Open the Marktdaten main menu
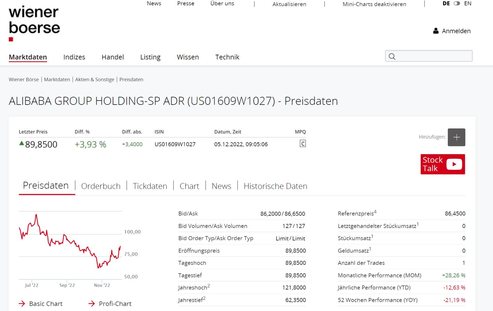493x311 pixels. [28, 57]
